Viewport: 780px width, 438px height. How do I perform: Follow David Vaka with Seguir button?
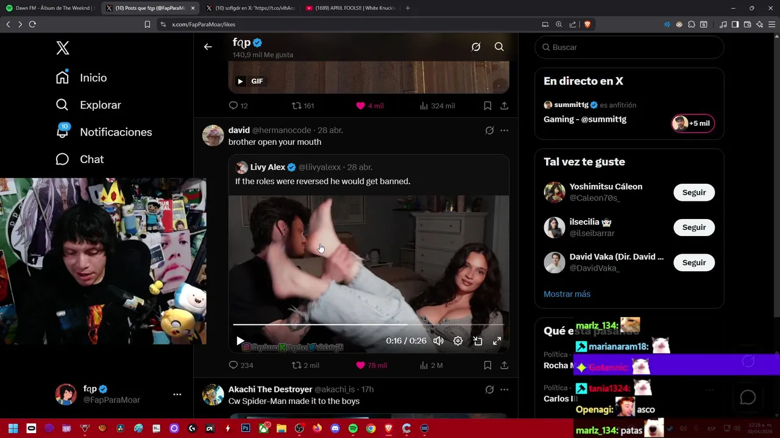[694, 263]
